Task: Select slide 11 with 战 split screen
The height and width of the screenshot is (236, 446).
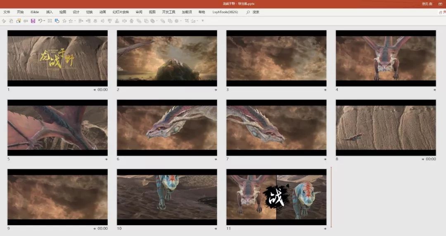Action: pyautogui.click(x=276, y=197)
